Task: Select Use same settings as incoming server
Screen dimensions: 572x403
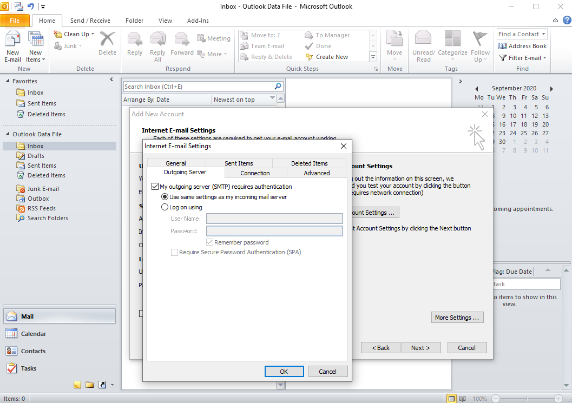Action: point(165,196)
